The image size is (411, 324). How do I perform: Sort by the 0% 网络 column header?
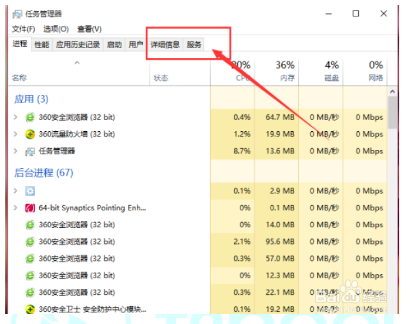pyautogui.click(x=365, y=72)
